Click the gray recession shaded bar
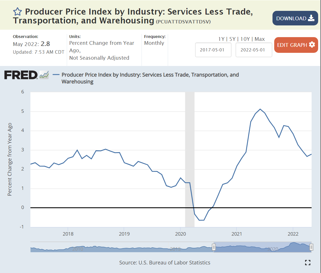The height and width of the screenshot is (273, 321). [190, 143]
